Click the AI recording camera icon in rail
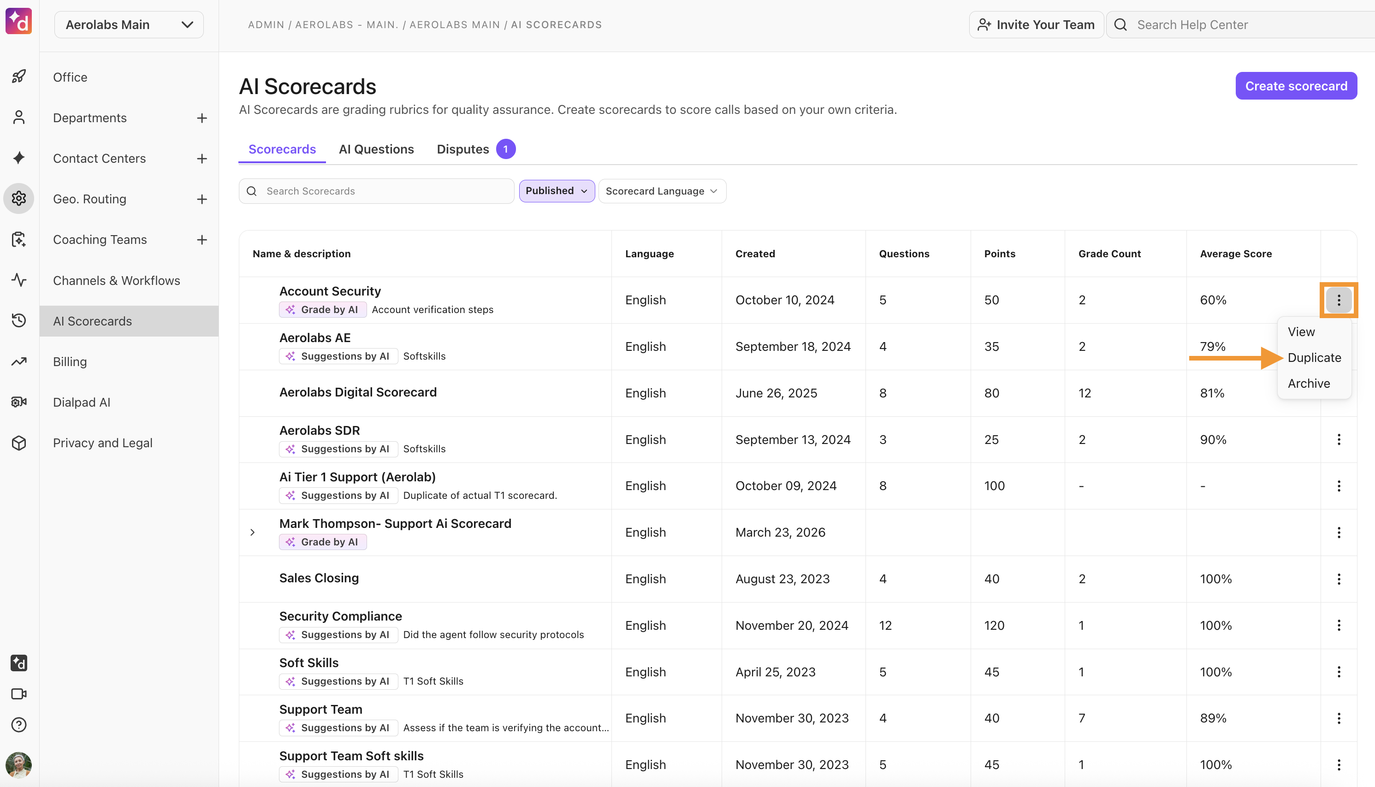Image resolution: width=1375 pixels, height=787 pixels. pyautogui.click(x=19, y=402)
